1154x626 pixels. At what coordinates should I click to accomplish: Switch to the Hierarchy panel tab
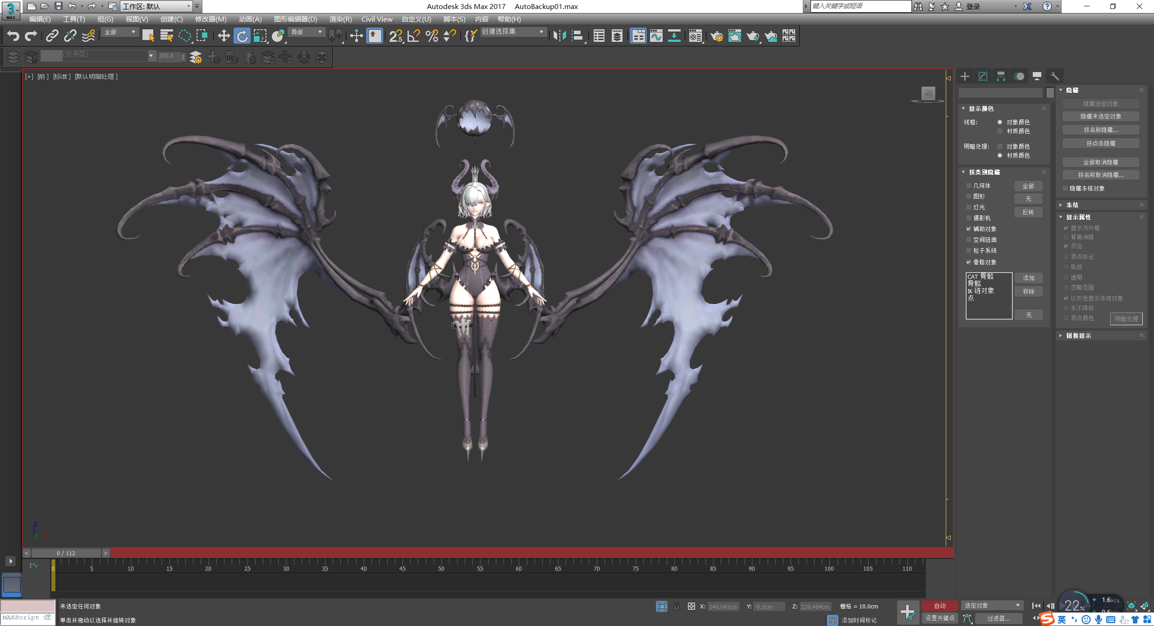point(1001,76)
